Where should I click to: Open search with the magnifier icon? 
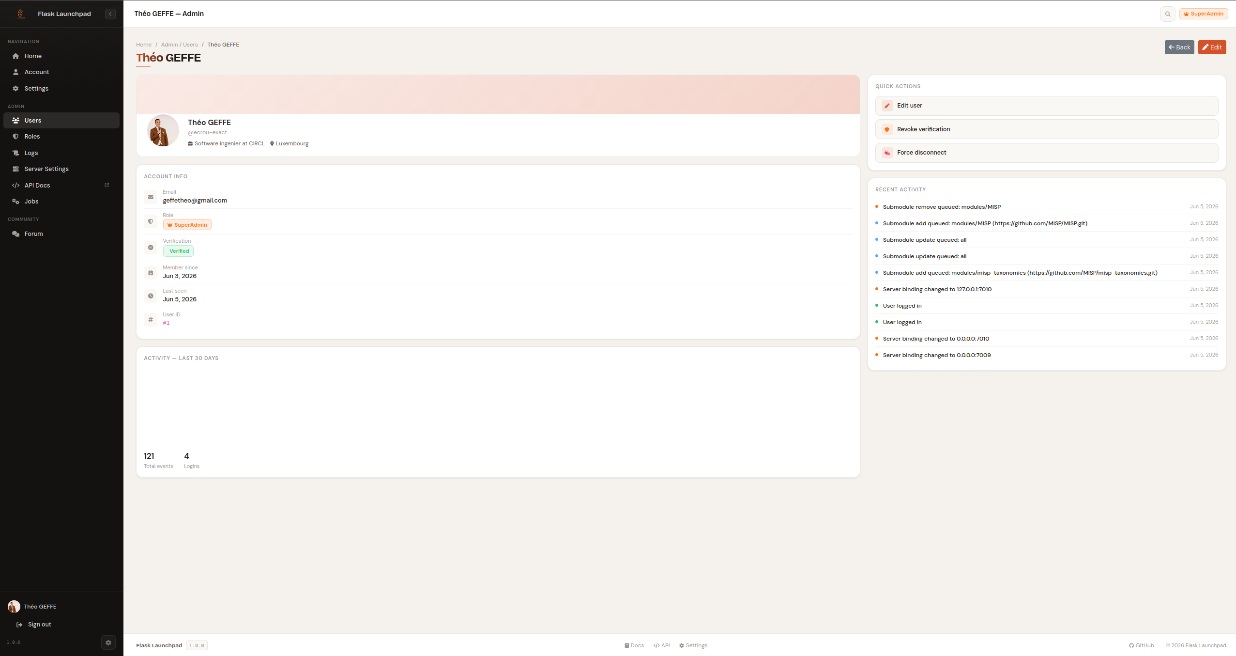tap(1168, 14)
